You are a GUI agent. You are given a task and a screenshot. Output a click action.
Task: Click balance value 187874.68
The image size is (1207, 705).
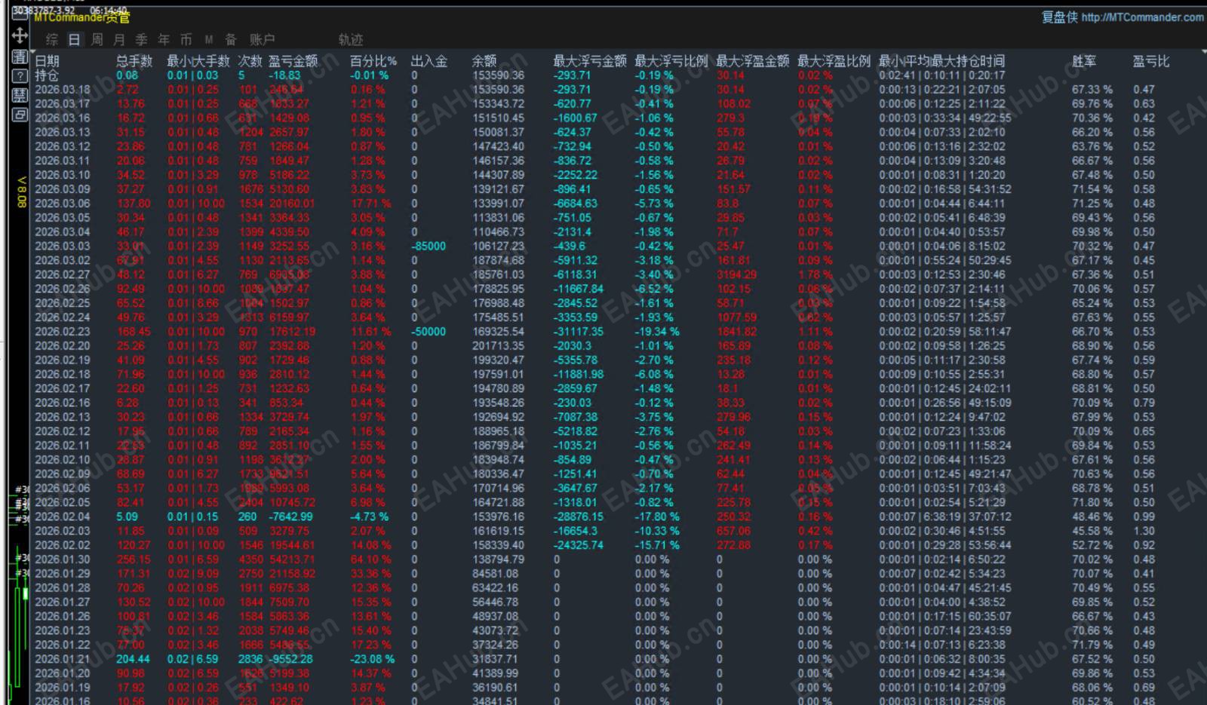[498, 261]
